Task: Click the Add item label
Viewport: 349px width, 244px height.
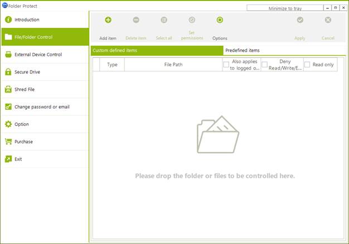Action: coord(108,38)
